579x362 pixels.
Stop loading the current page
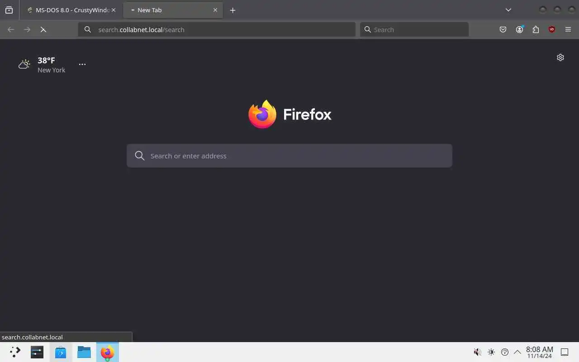click(43, 29)
